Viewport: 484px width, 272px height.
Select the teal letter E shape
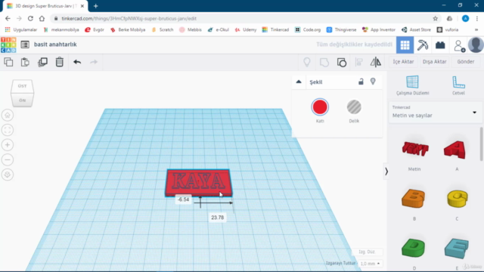[x=457, y=249]
